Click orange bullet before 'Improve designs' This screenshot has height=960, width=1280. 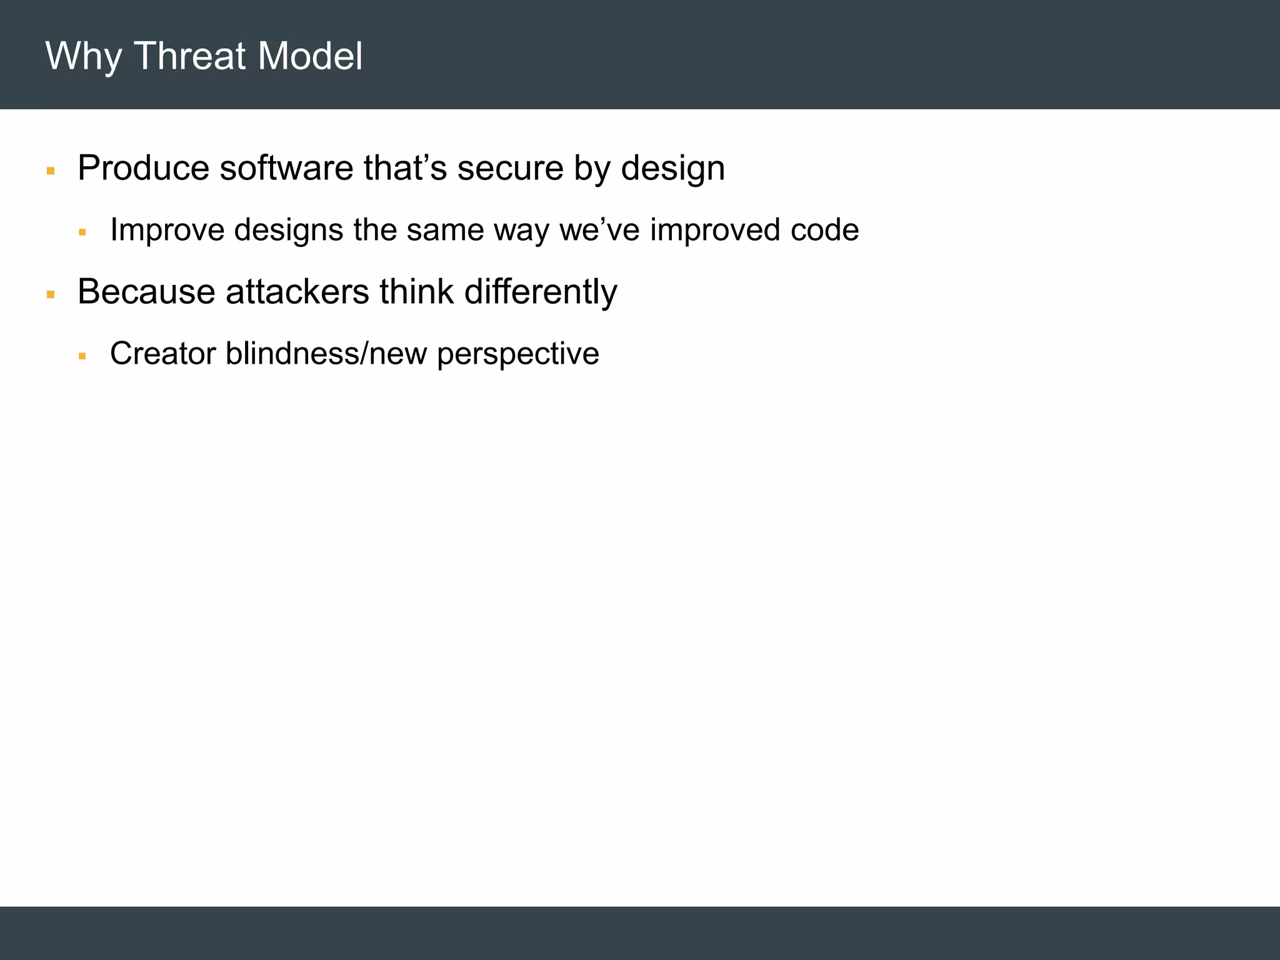pos(82,232)
